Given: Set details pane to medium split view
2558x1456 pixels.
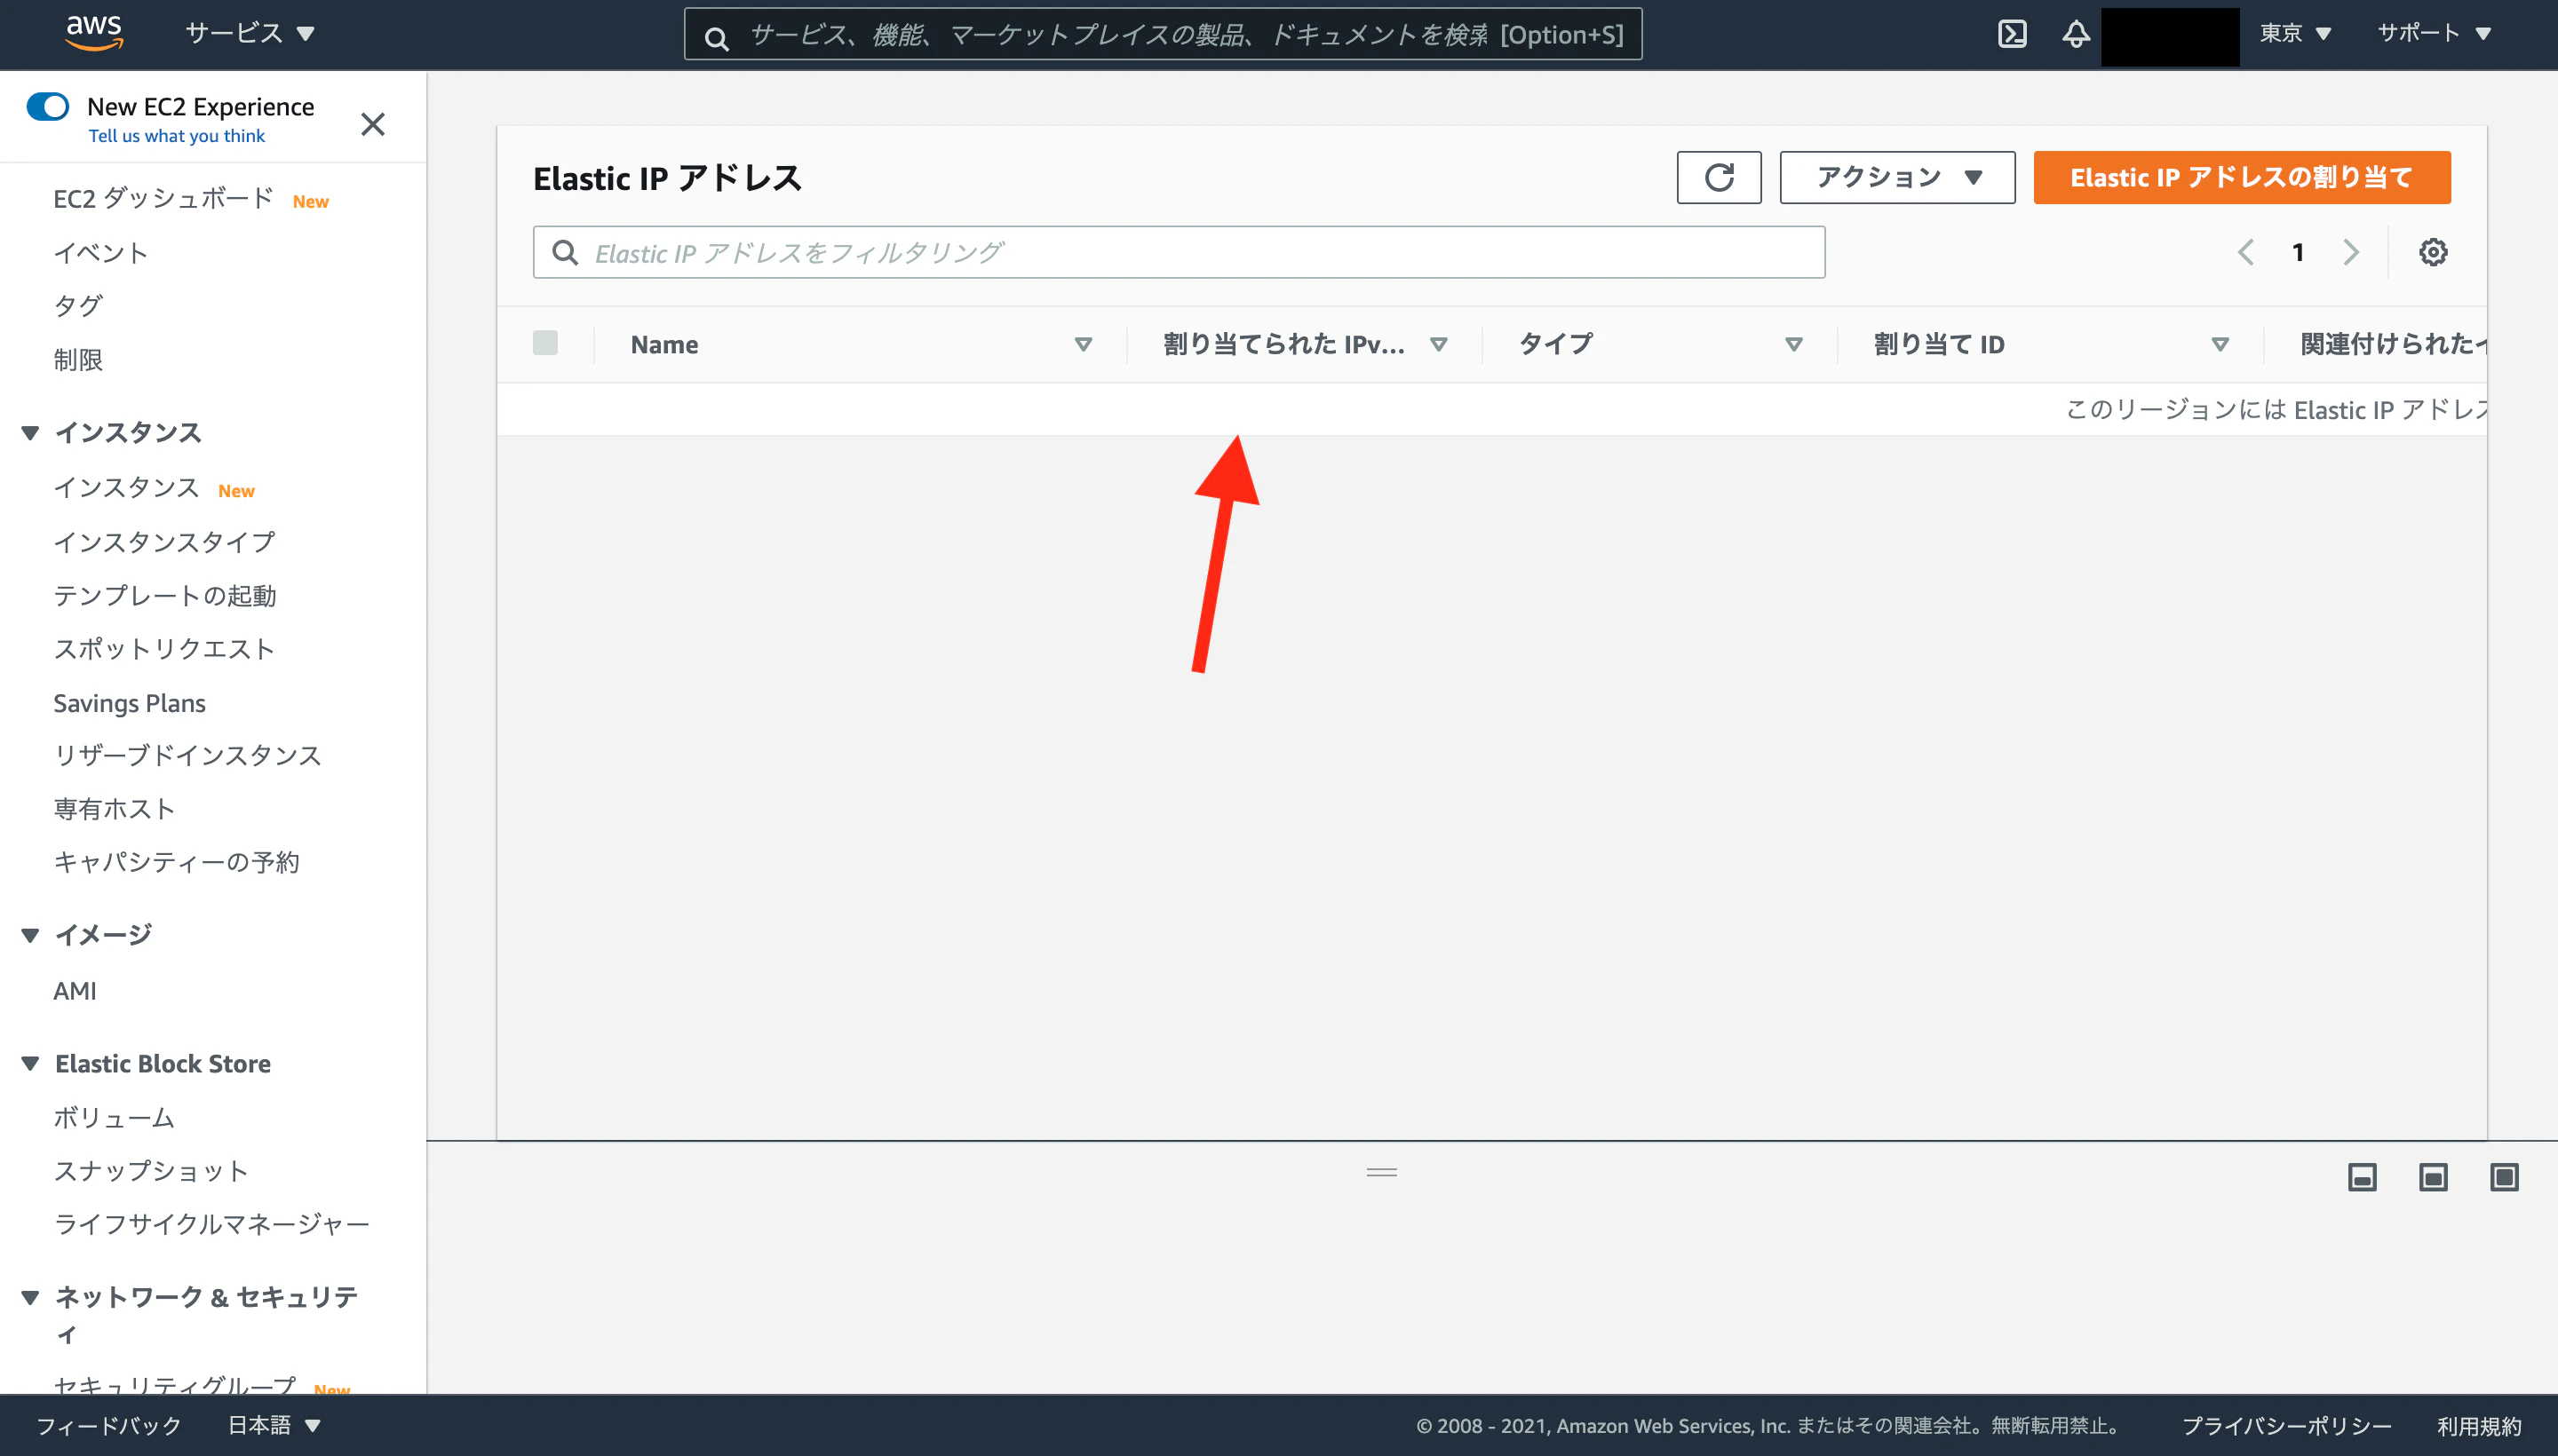Looking at the screenshot, I should point(2433,1177).
